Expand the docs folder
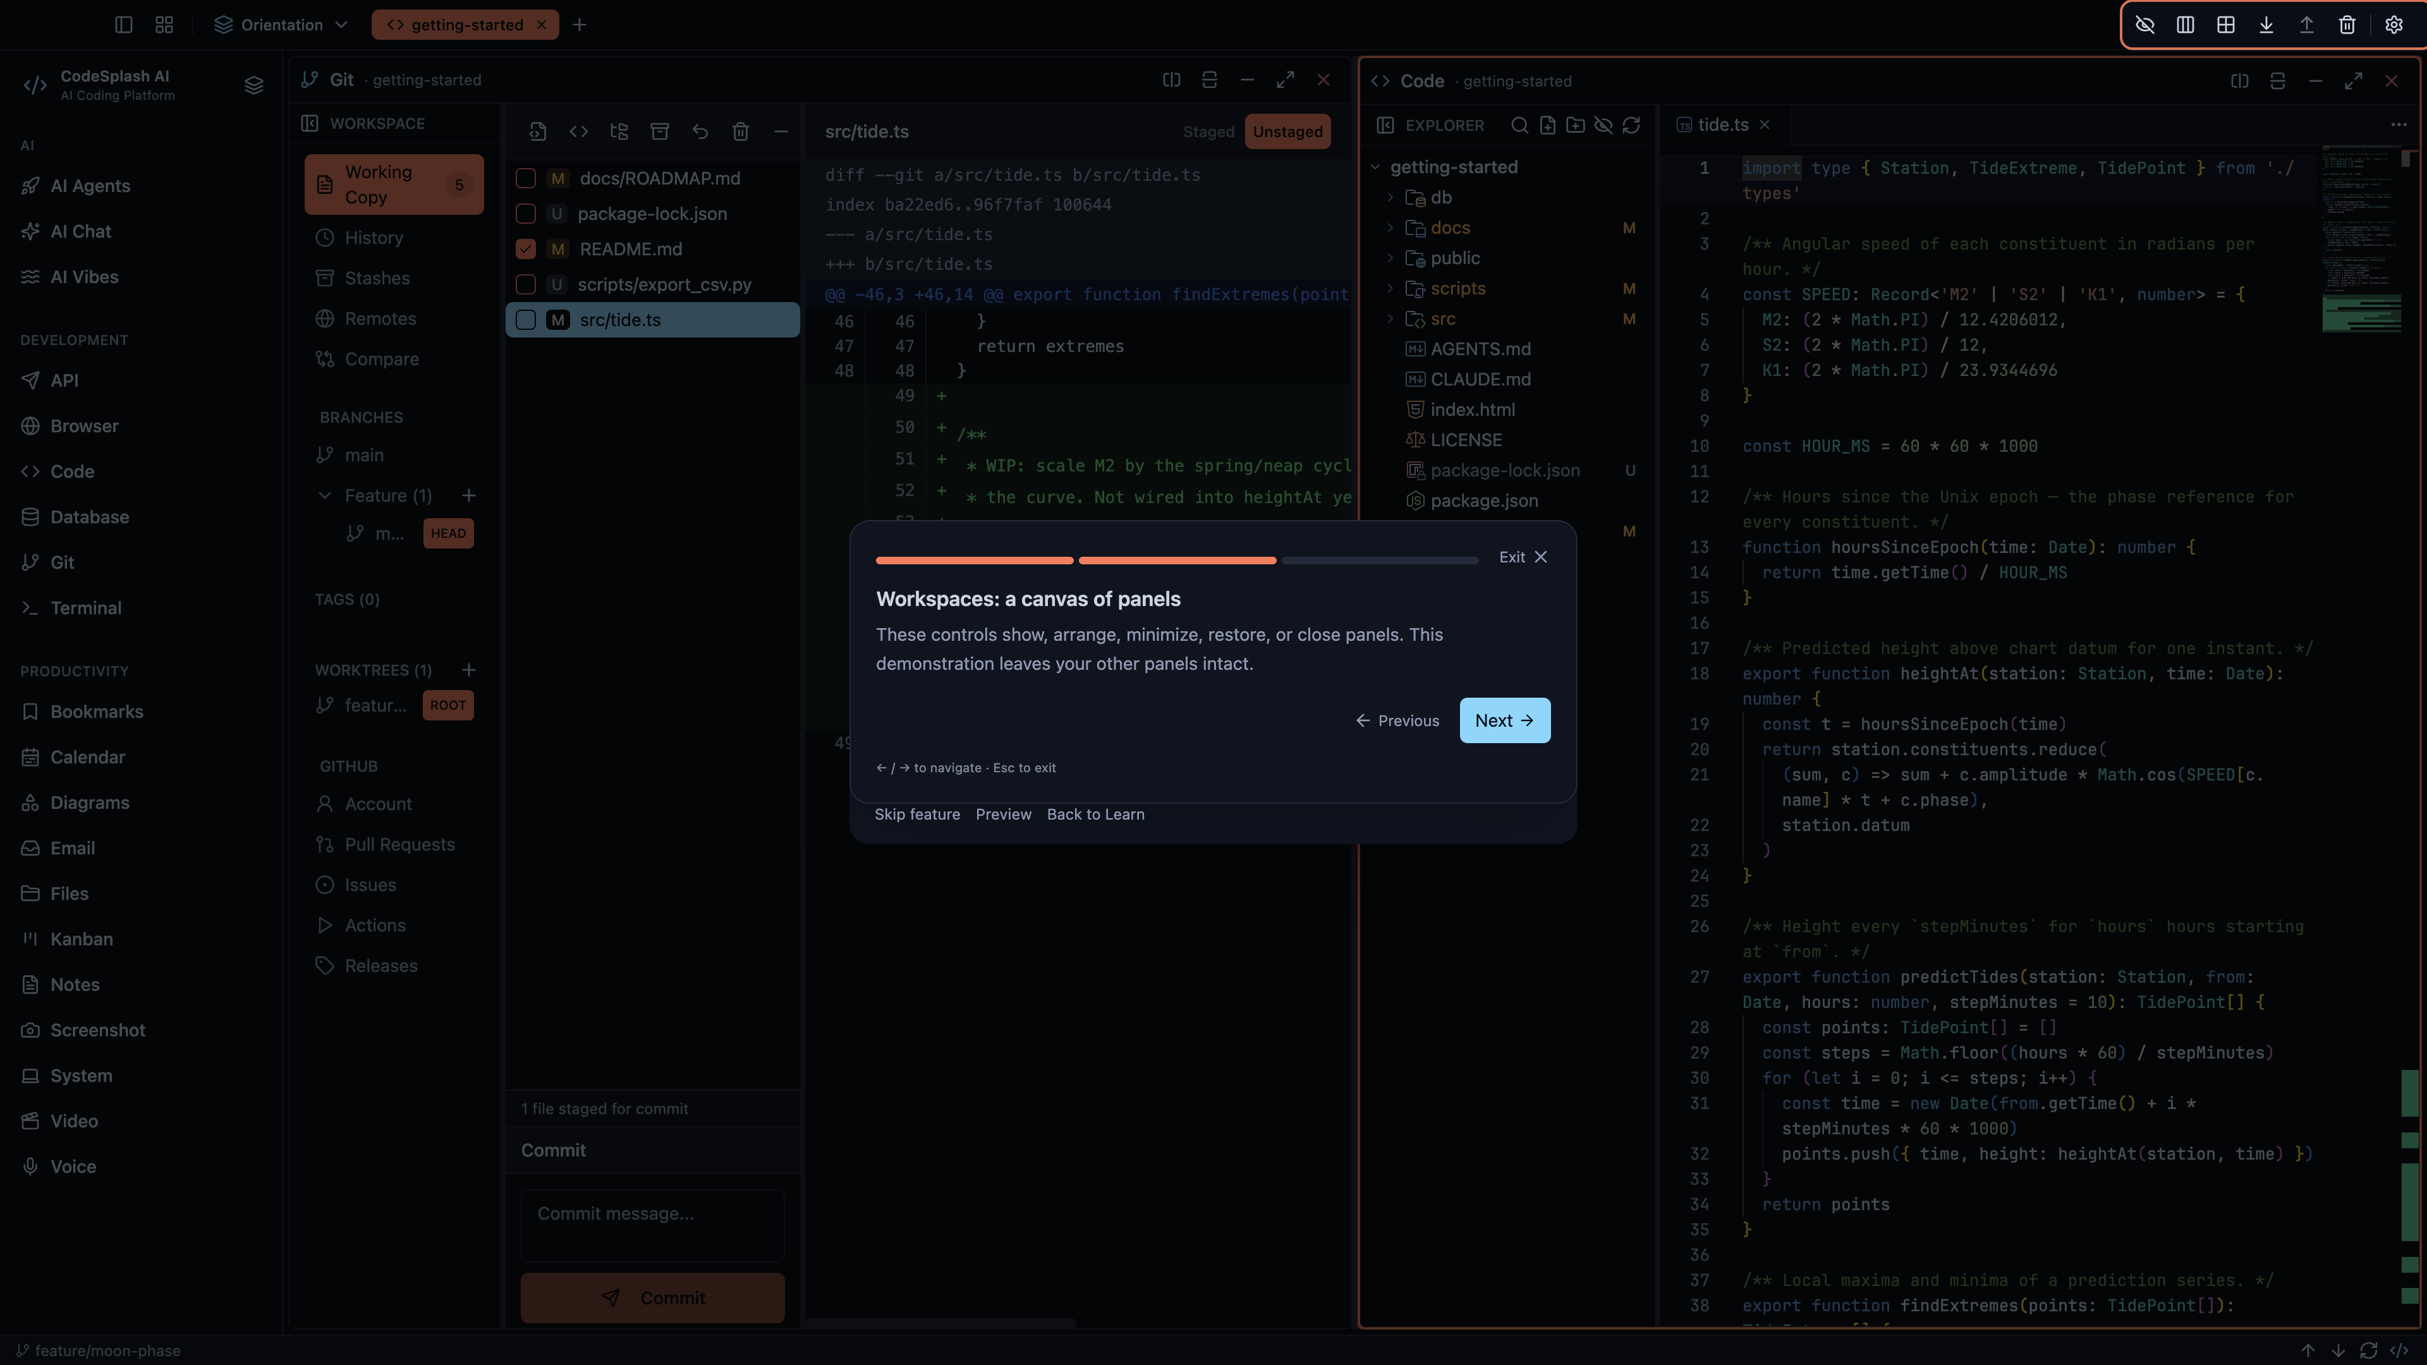This screenshot has width=2427, height=1365. (x=1390, y=228)
